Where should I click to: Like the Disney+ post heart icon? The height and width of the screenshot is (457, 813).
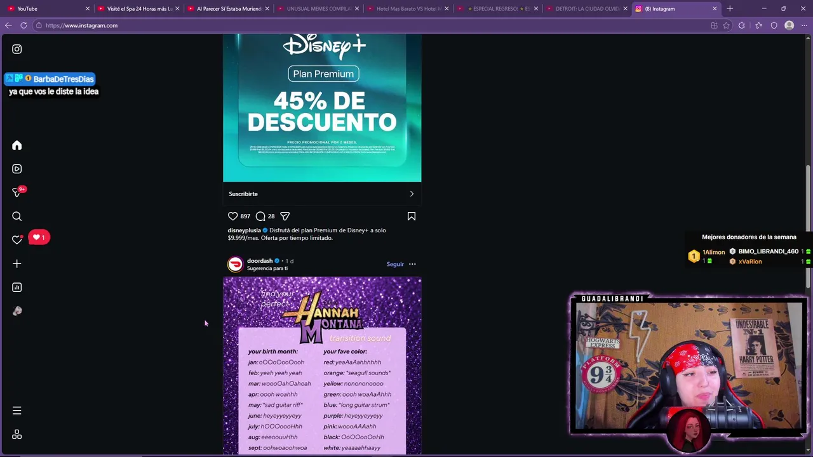click(x=233, y=216)
